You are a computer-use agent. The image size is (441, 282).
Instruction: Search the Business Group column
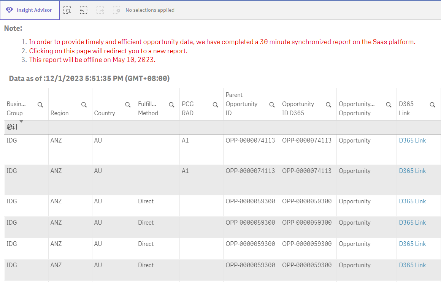click(40, 105)
